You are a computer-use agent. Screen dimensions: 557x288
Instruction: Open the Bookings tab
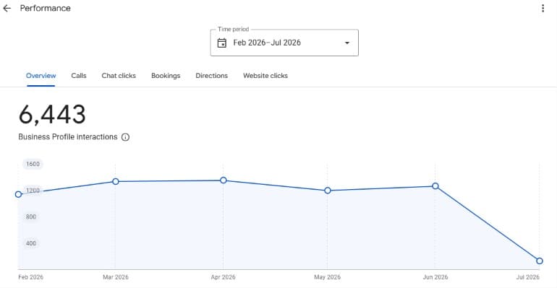pyautogui.click(x=166, y=76)
